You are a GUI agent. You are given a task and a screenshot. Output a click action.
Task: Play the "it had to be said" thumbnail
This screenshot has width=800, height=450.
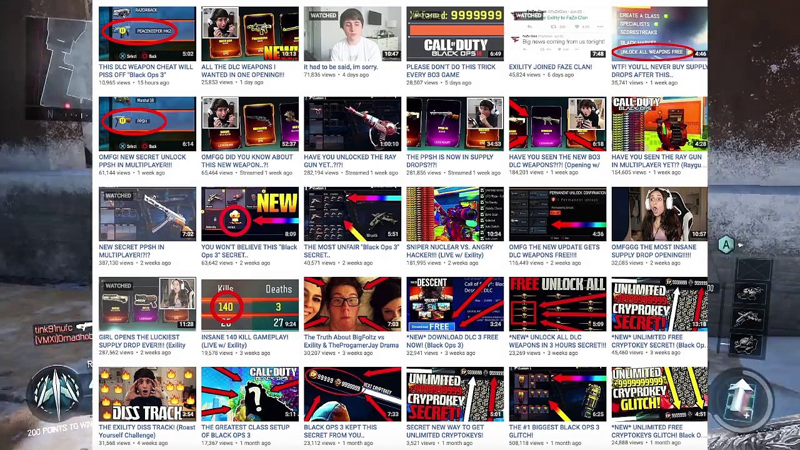352,34
